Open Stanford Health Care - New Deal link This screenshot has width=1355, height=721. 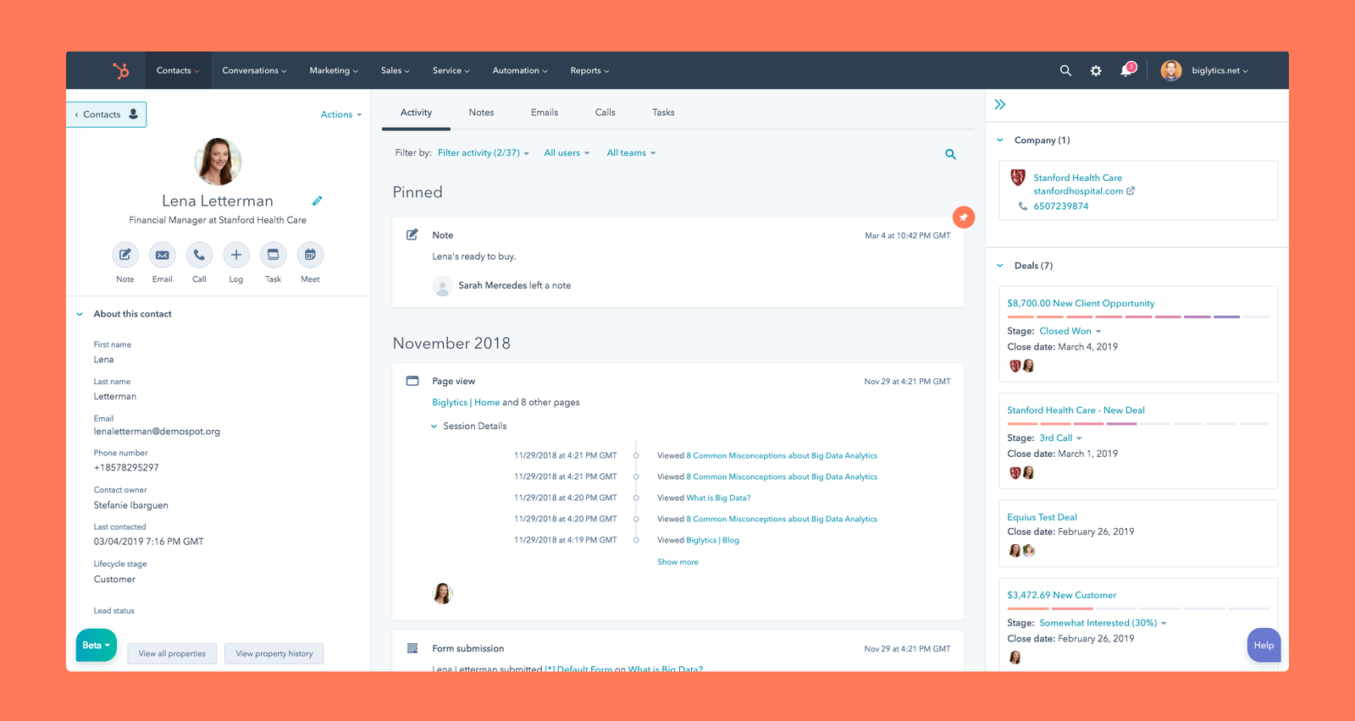[x=1076, y=410]
